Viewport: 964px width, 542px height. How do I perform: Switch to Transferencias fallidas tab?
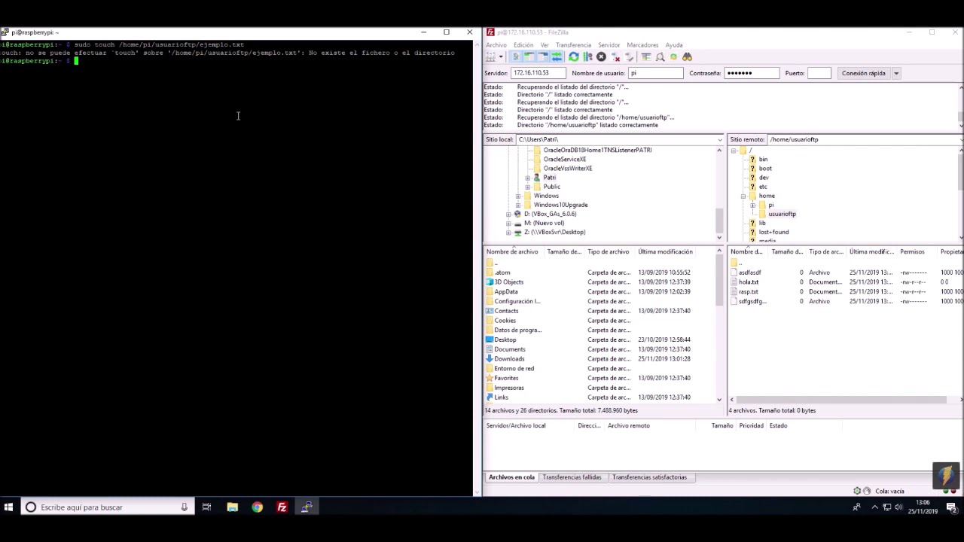[x=572, y=477]
